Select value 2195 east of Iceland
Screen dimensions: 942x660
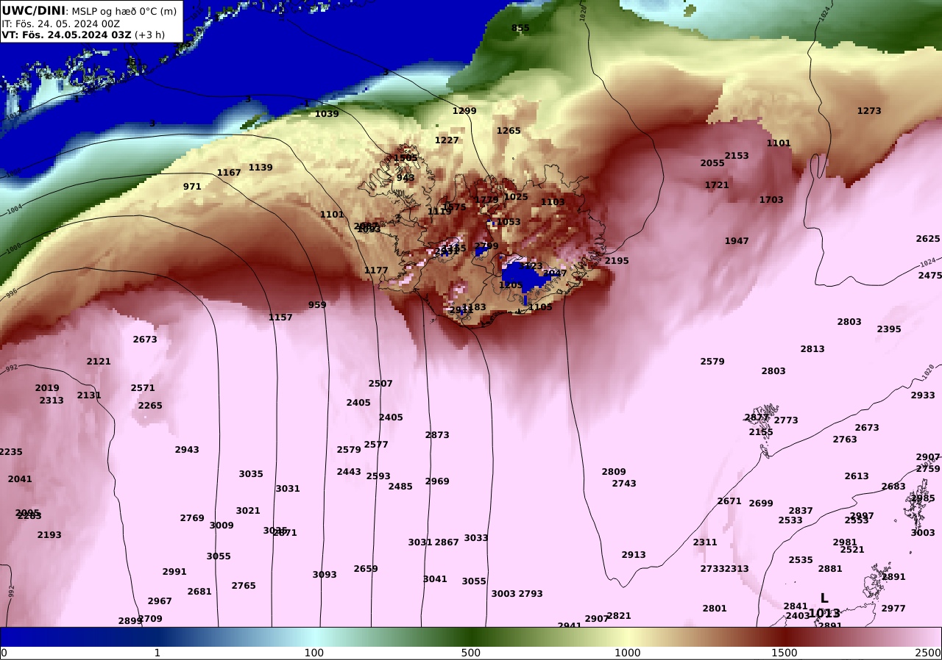(x=617, y=261)
